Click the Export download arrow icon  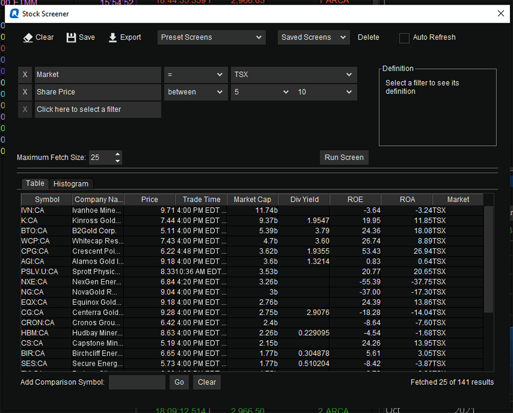tap(113, 38)
